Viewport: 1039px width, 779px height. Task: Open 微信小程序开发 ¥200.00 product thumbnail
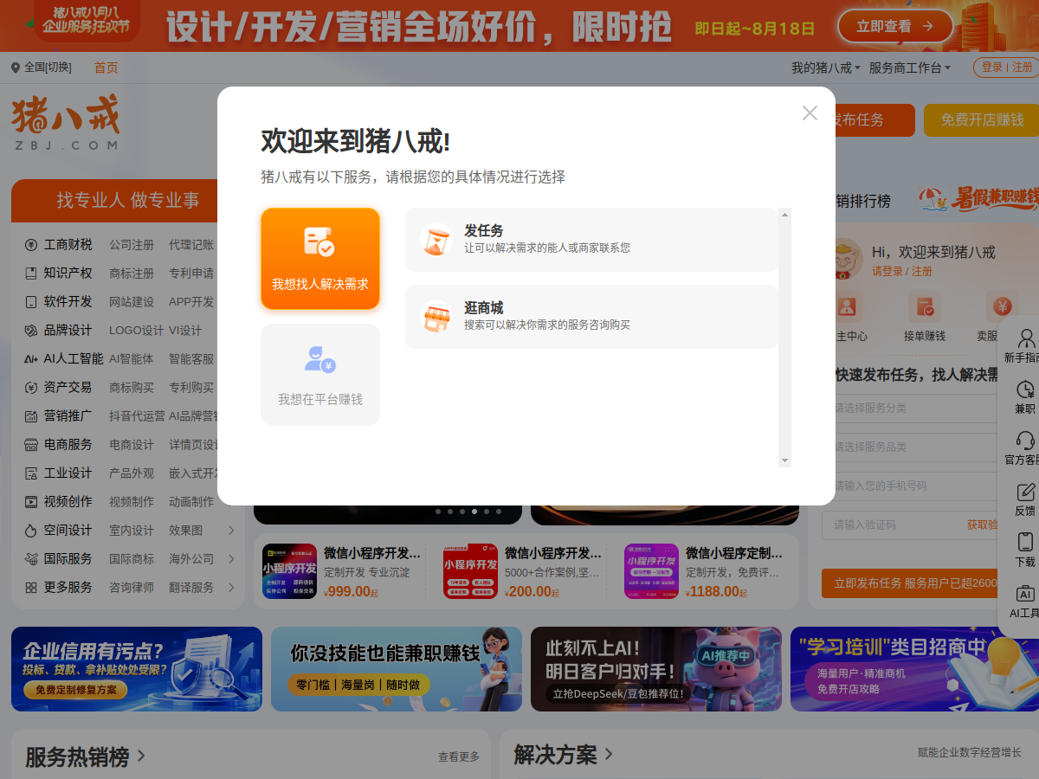coord(470,571)
